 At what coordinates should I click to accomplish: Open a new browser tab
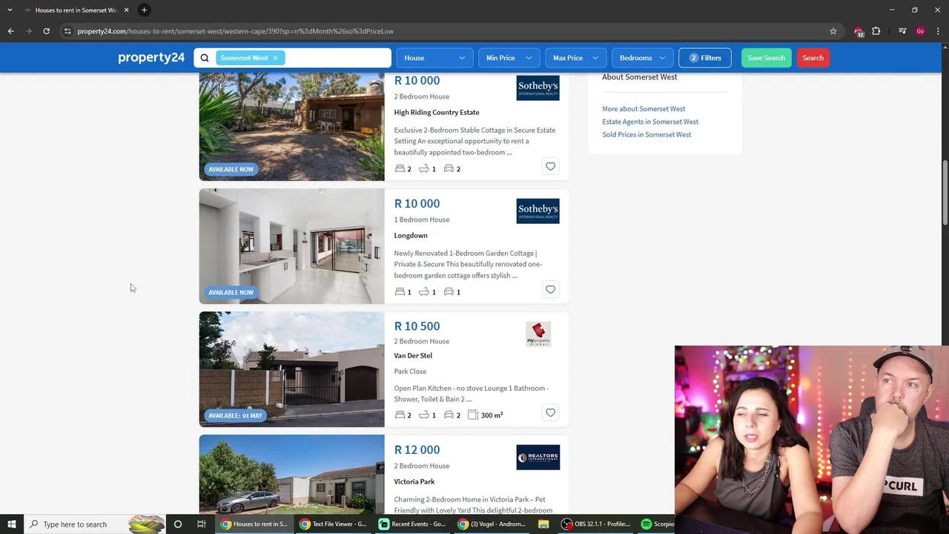144,10
